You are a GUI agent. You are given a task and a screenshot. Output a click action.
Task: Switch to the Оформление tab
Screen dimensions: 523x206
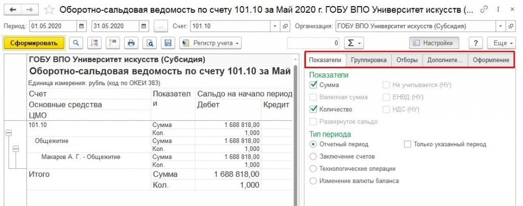pyautogui.click(x=491, y=60)
